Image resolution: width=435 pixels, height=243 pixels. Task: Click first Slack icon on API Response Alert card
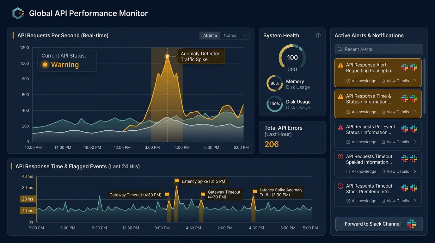[x=405, y=67]
